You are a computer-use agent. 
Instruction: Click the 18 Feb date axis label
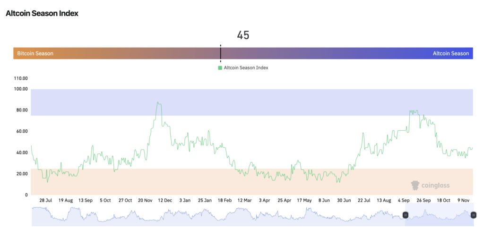click(x=225, y=201)
